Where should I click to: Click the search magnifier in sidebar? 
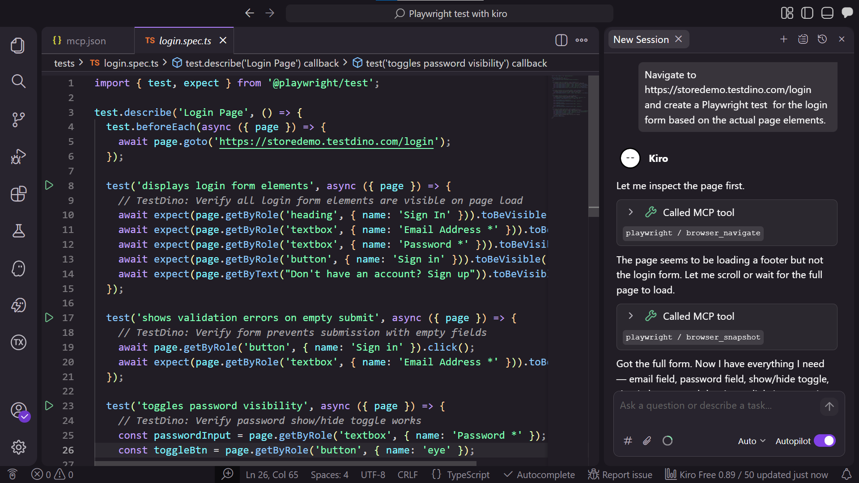(18, 81)
